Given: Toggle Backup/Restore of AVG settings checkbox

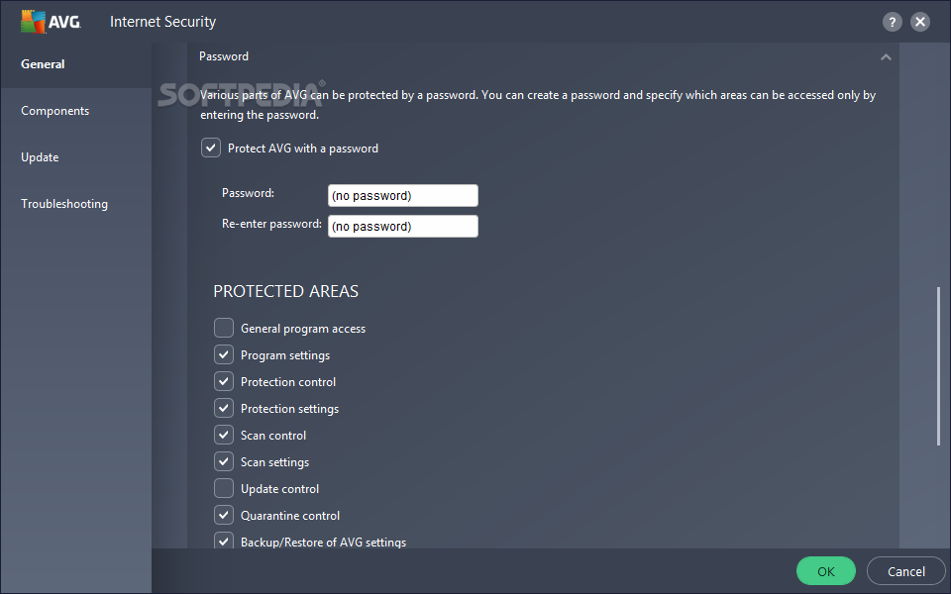Looking at the screenshot, I should pos(224,541).
